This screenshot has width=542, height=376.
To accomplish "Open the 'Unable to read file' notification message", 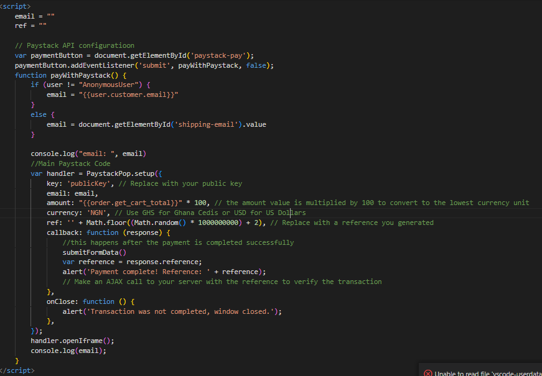I will pos(488,374).
